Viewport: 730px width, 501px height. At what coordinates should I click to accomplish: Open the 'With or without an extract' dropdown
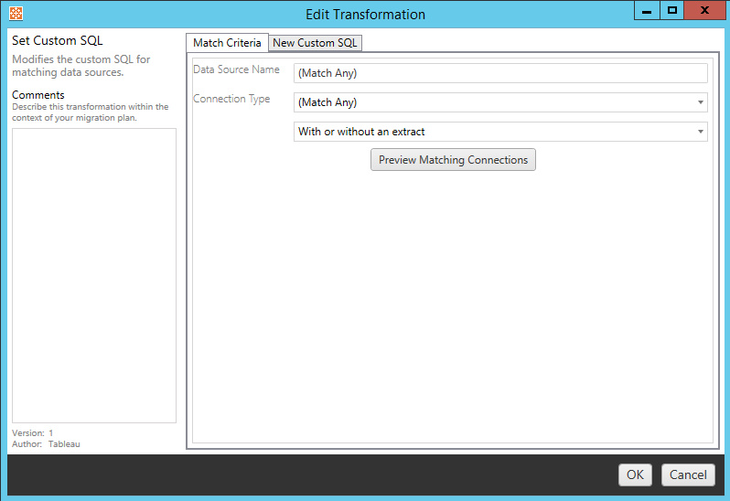[x=494, y=132]
